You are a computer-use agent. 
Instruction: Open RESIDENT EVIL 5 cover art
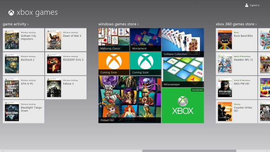54,64
